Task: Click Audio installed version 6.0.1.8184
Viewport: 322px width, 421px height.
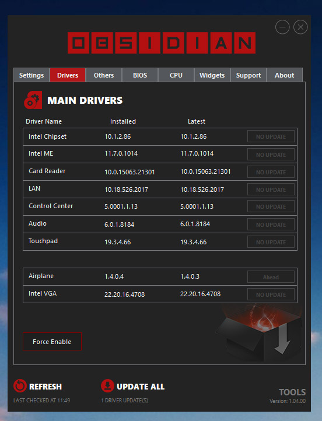Action: click(x=119, y=224)
